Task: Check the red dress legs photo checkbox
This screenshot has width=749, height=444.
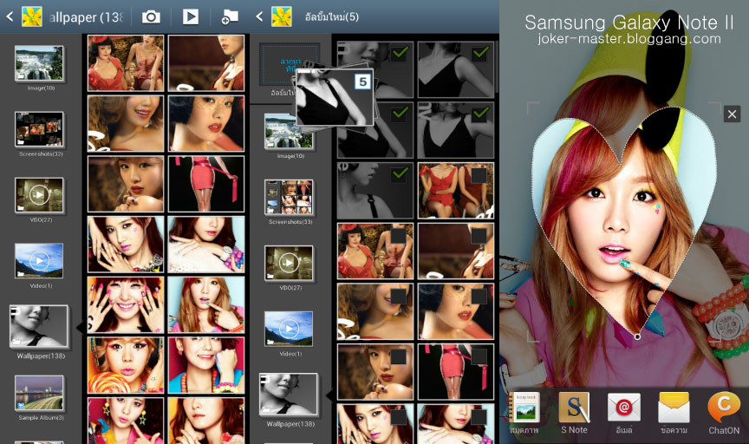Action: 479,356
